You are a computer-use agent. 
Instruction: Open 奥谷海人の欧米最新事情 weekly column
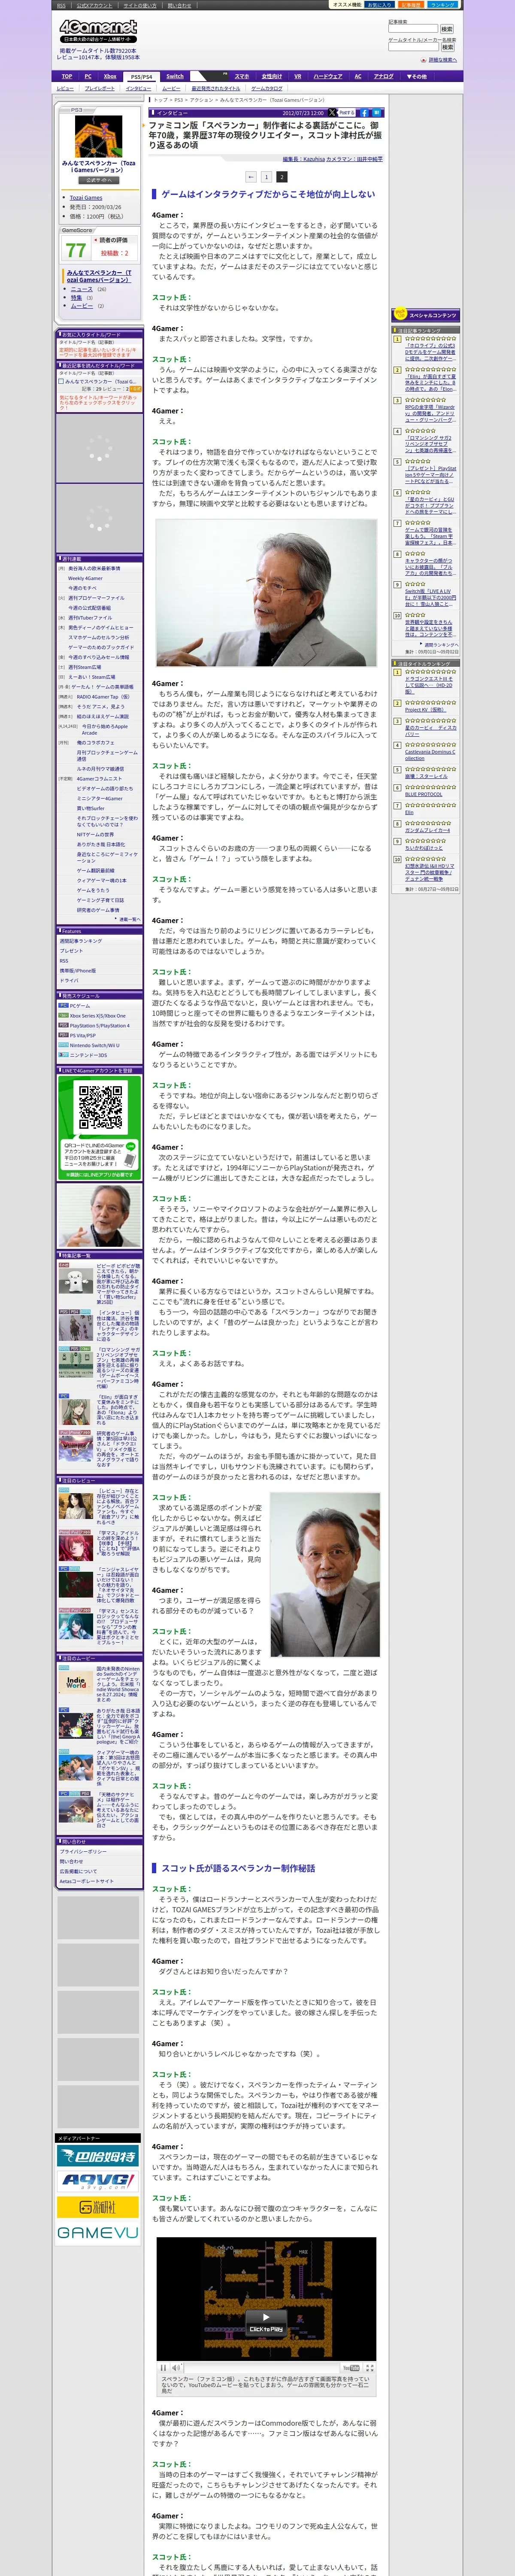click(94, 568)
